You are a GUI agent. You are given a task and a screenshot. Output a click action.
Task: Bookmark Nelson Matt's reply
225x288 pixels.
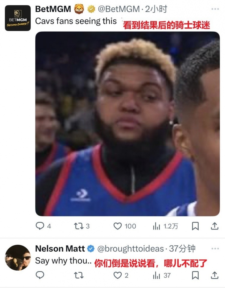195,275
